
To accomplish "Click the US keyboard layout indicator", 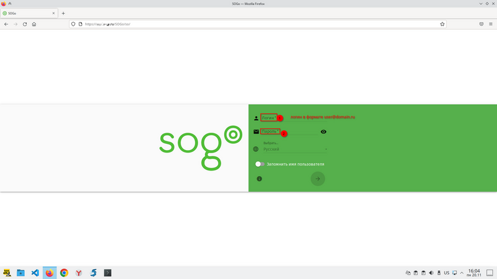I will point(447,272).
